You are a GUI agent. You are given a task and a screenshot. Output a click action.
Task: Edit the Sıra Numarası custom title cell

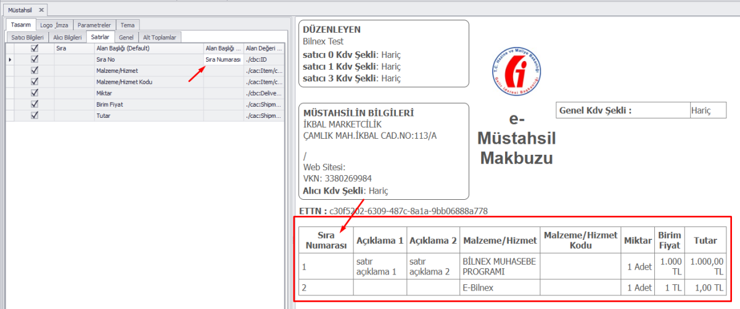pos(223,59)
